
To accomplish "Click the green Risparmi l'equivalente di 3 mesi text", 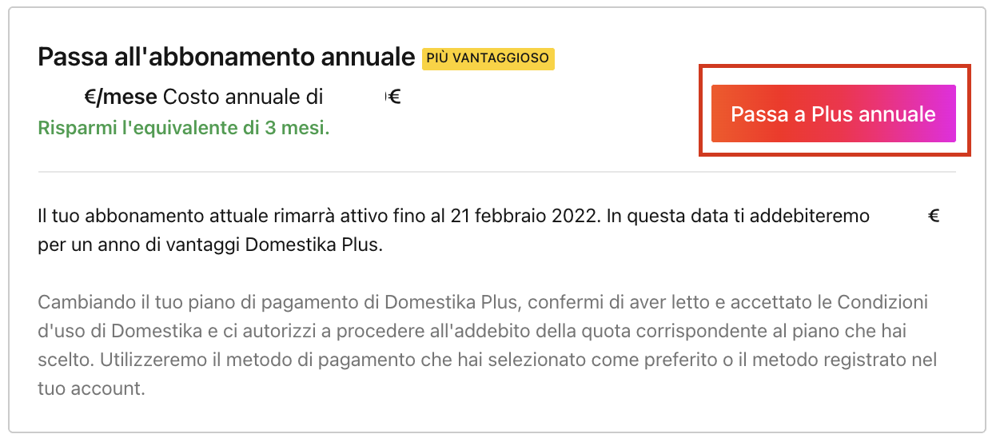I will 184,128.
